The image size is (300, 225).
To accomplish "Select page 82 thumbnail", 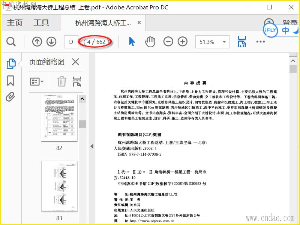I will tap(59, 118).
